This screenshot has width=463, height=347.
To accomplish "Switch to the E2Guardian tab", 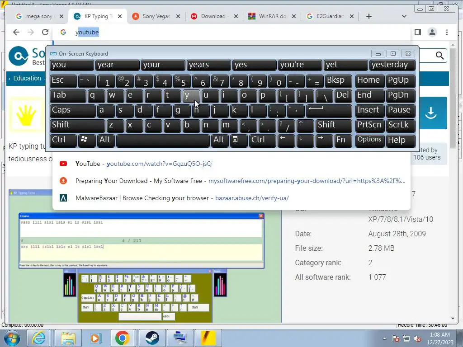I will (330, 16).
